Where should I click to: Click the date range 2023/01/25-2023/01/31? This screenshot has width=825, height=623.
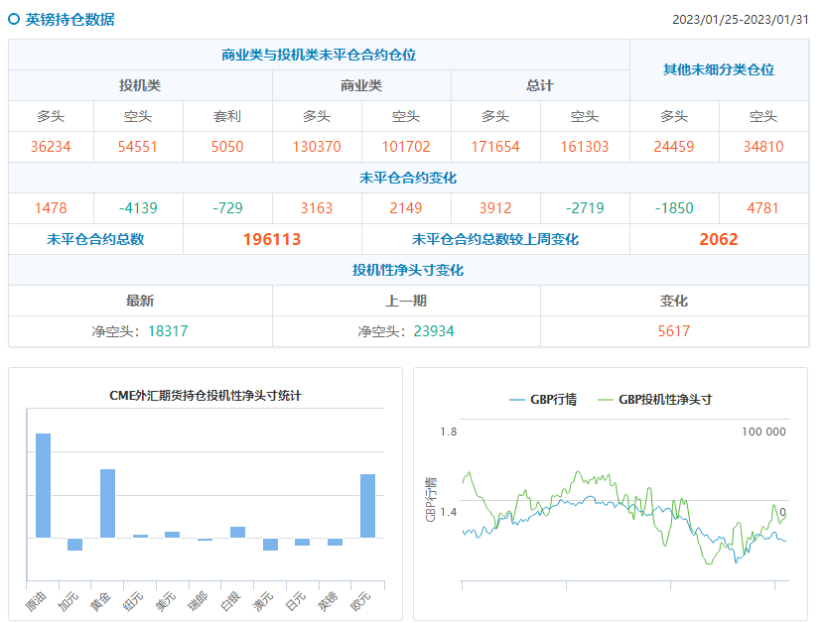[740, 20]
